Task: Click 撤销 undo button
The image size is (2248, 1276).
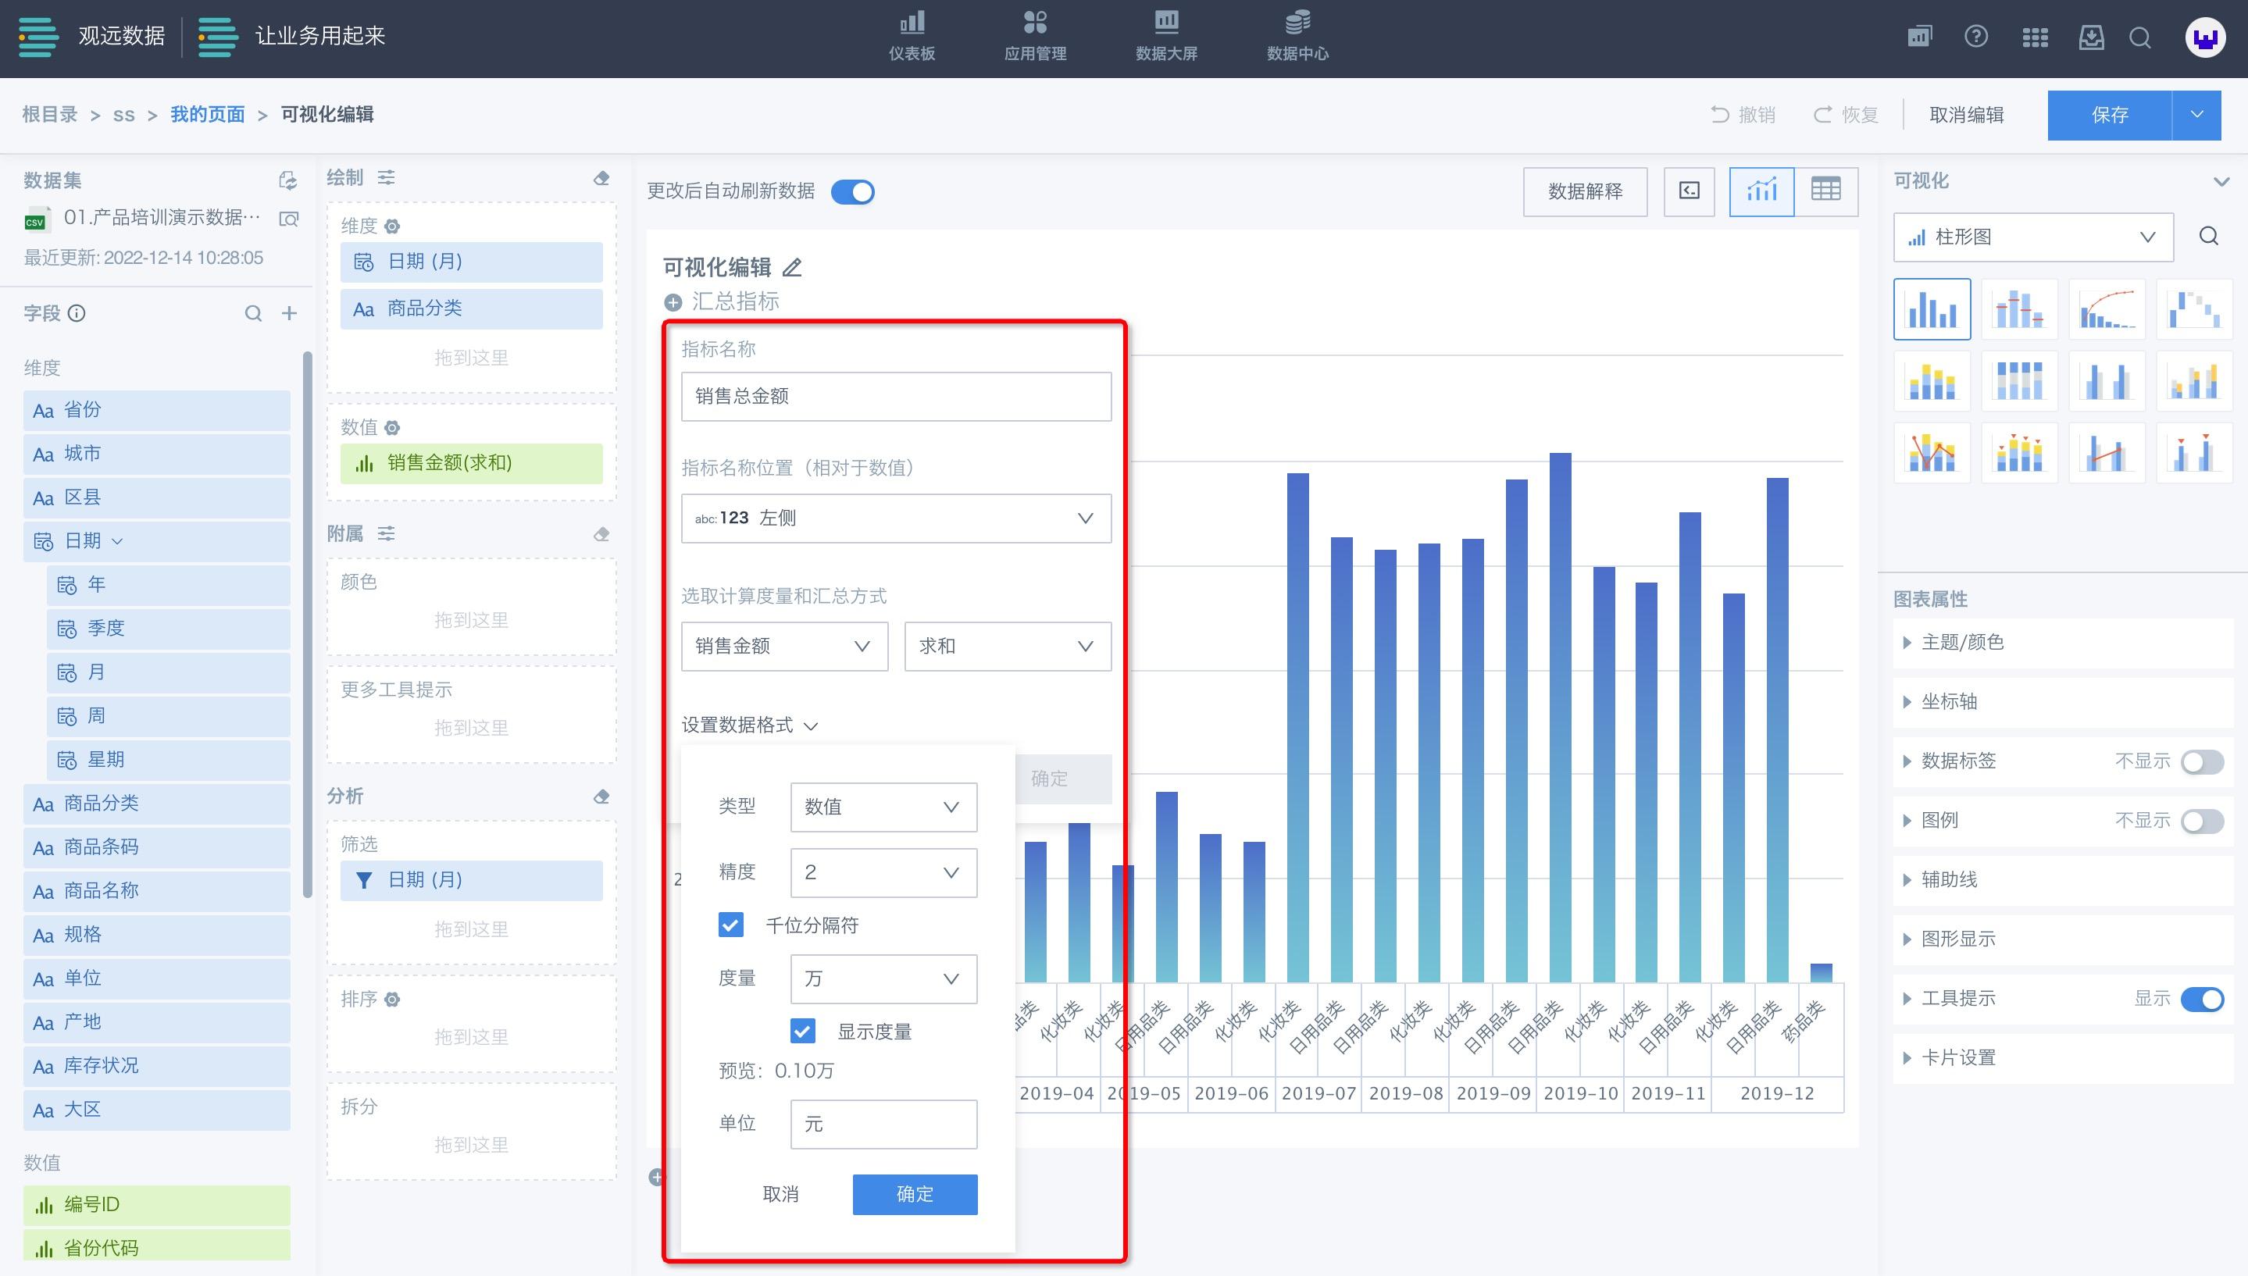Action: 1743,115
